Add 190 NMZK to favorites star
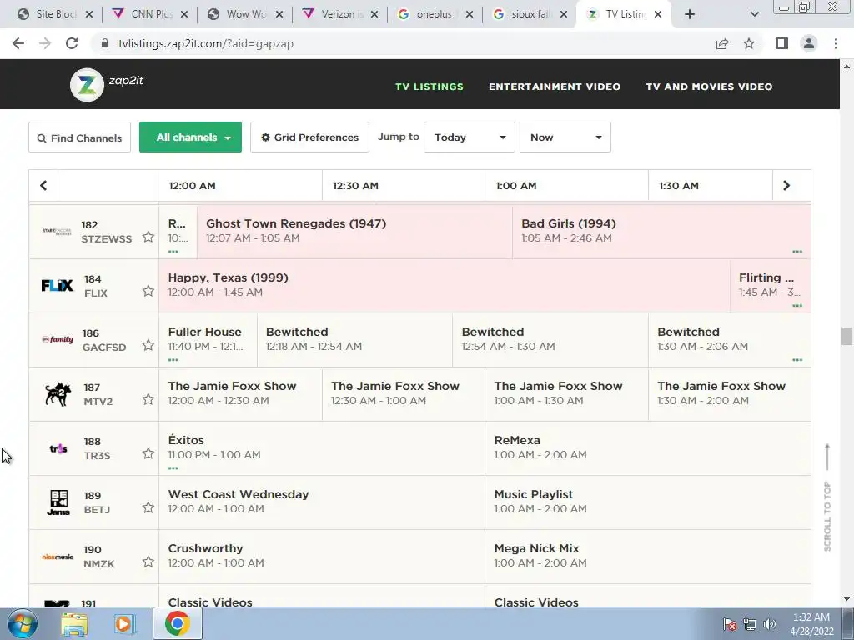 point(148,562)
